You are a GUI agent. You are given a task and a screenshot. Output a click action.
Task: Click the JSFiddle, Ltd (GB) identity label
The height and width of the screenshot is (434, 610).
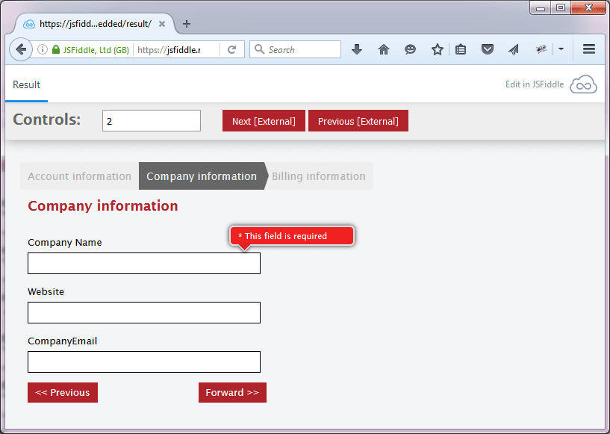coord(96,50)
